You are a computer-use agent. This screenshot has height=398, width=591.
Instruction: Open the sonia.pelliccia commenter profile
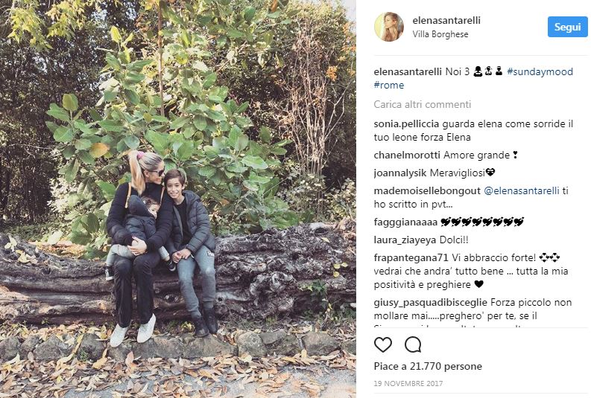coord(406,124)
